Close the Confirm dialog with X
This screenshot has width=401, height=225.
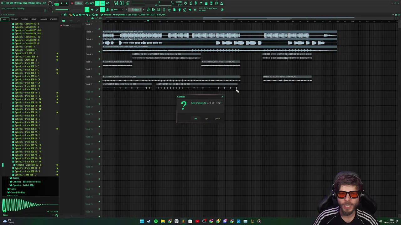point(222,97)
